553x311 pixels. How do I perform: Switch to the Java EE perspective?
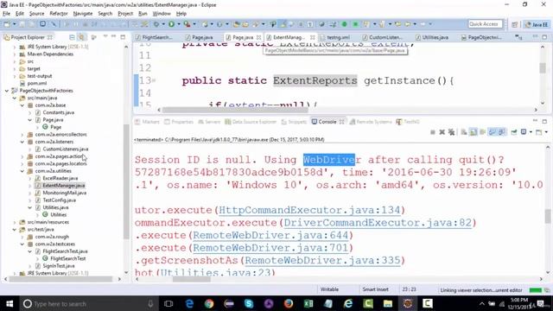537,24
